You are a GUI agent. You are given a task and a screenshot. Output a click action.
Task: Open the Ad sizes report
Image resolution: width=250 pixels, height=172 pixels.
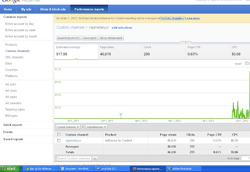[11, 91]
